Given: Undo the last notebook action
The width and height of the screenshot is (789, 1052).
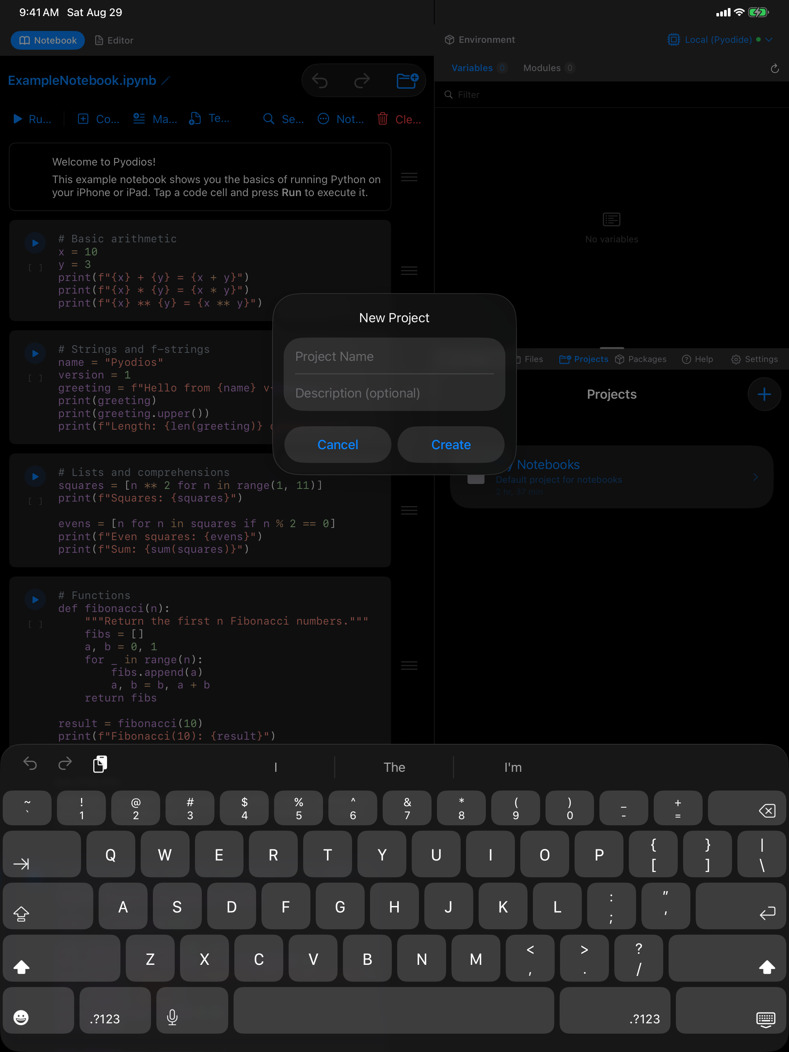Looking at the screenshot, I should [x=320, y=80].
